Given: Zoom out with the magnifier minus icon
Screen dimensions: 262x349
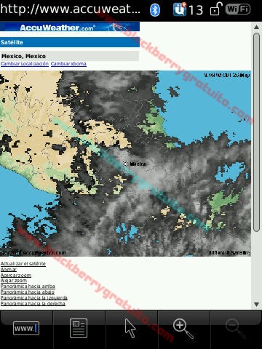Looking at the screenshot, I should pyautogui.click(x=236, y=329).
